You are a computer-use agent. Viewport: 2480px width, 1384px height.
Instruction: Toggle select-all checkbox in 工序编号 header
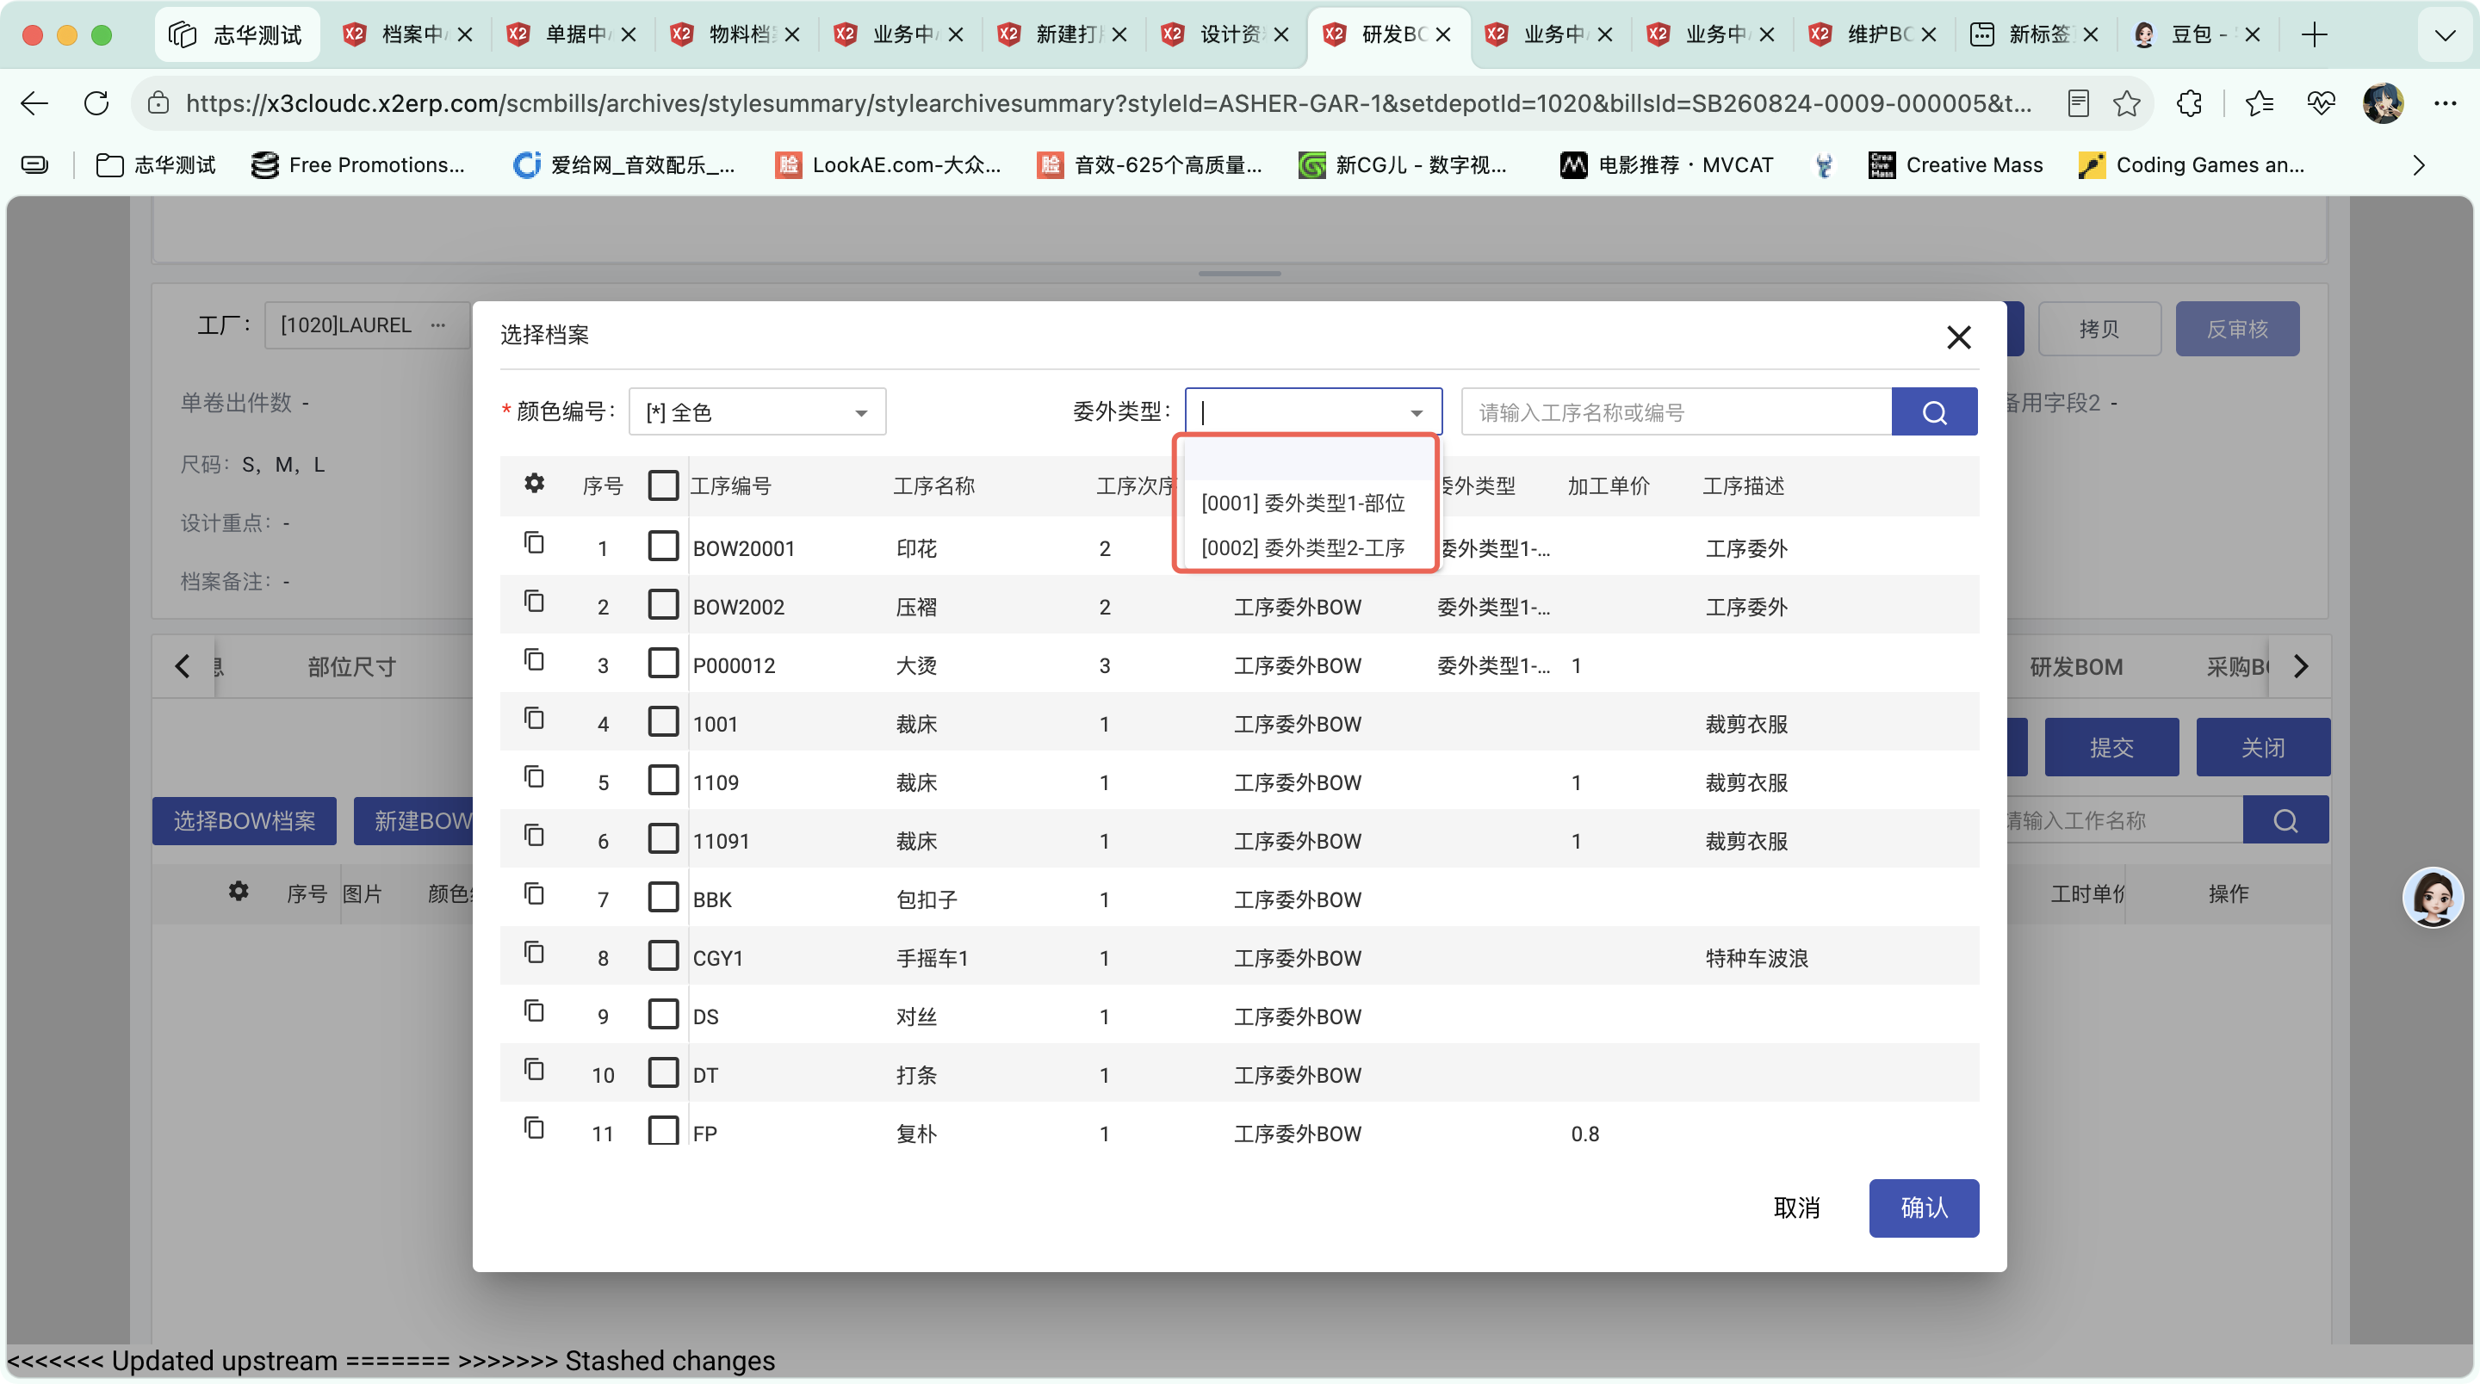663,485
